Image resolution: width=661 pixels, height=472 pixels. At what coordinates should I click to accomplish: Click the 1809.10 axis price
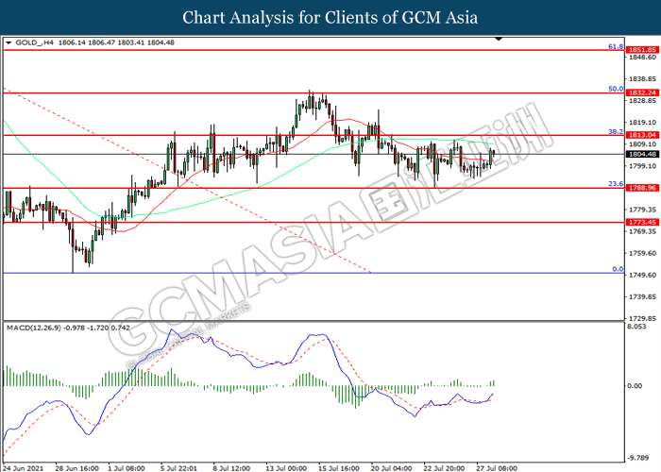pyautogui.click(x=642, y=144)
